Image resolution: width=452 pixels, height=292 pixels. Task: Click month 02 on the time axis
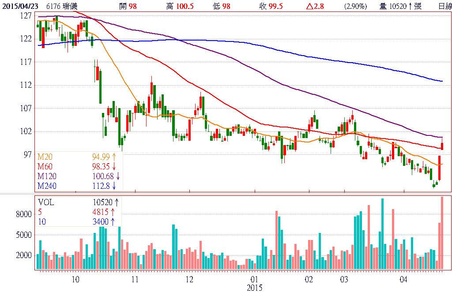[x=309, y=279]
